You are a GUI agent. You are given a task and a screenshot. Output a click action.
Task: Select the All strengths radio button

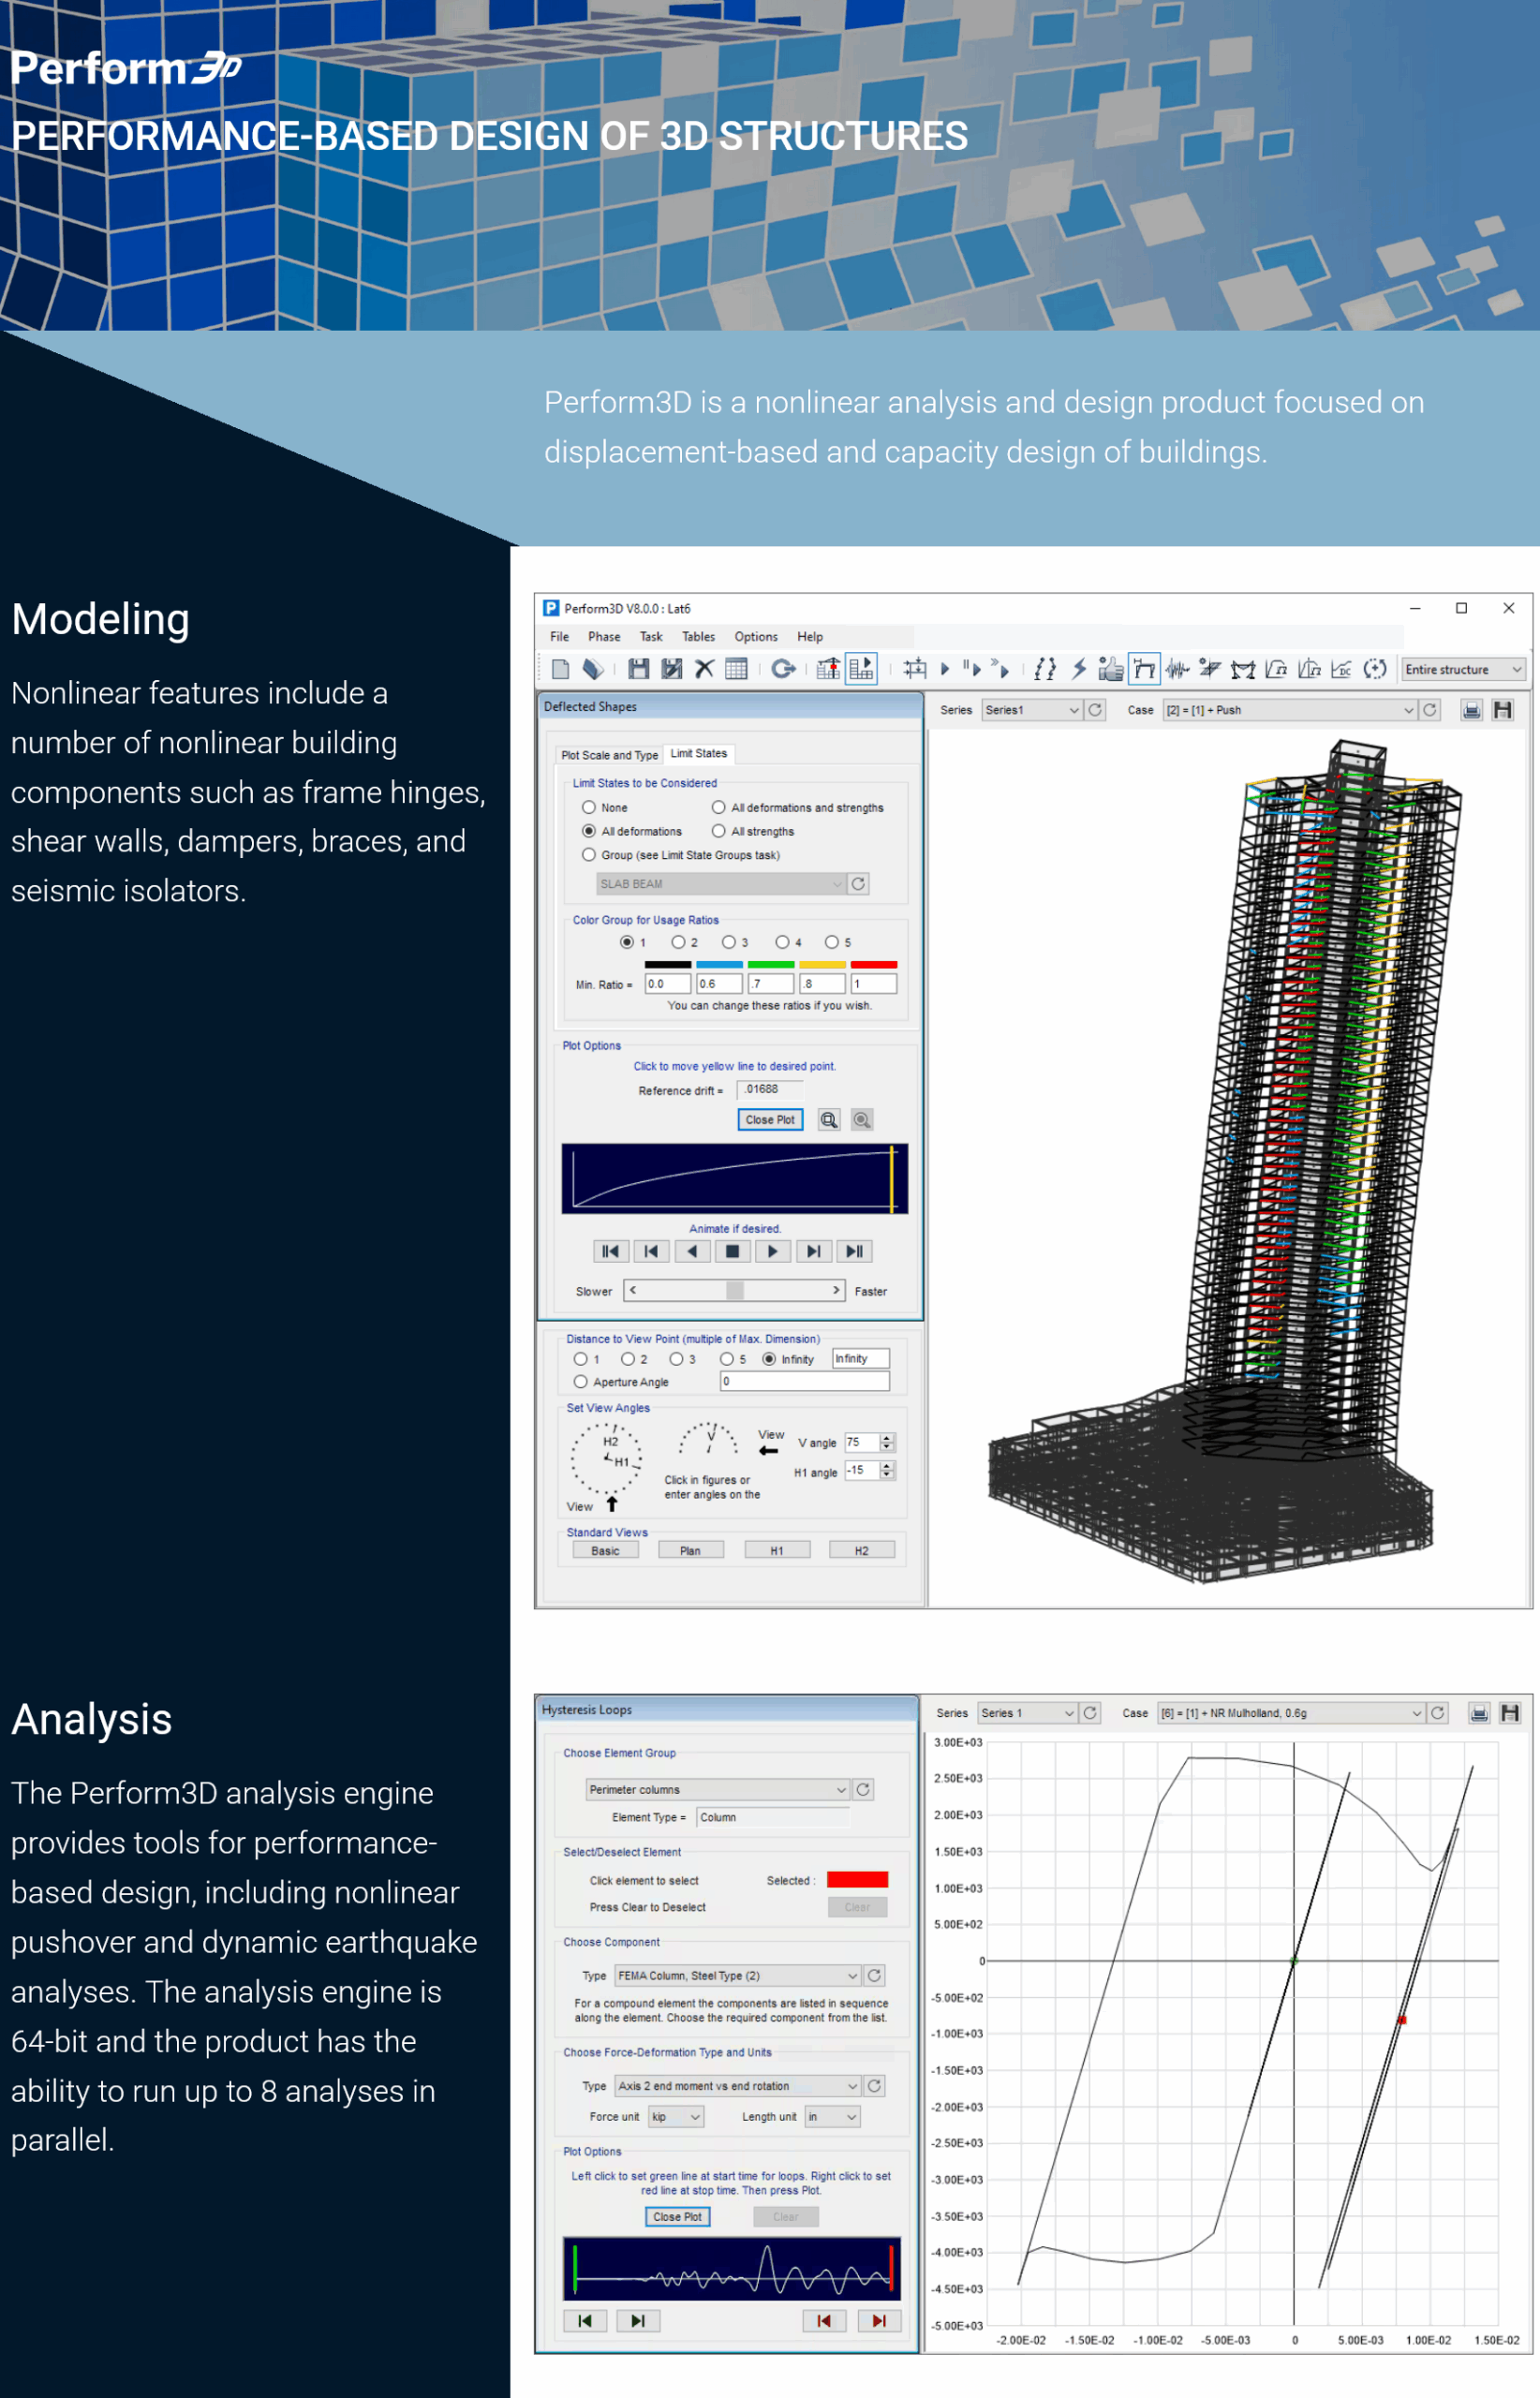tap(718, 831)
